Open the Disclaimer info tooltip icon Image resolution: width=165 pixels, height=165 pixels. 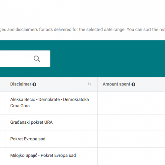[34, 84]
